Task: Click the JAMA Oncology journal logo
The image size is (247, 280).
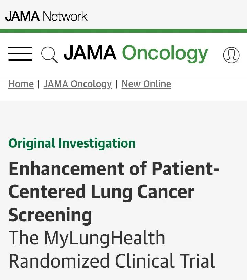Action: [x=136, y=53]
